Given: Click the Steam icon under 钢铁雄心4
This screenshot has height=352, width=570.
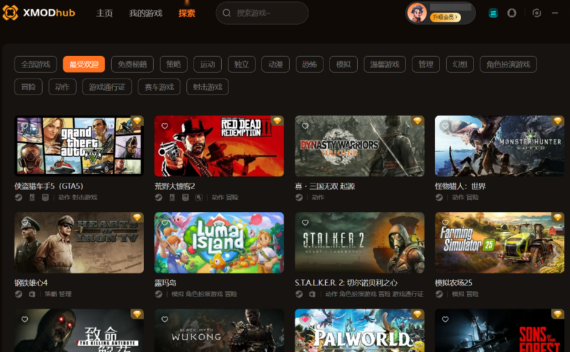Looking at the screenshot, I should [x=19, y=294].
